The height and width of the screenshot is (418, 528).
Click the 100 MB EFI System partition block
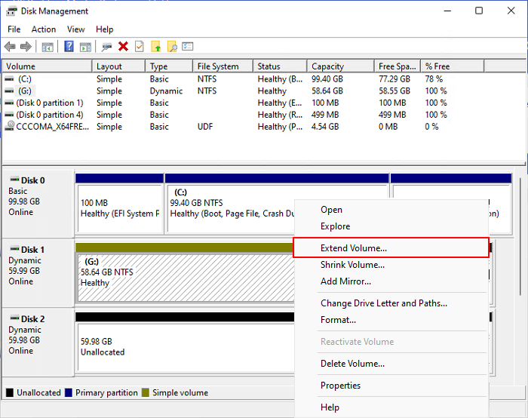119,208
